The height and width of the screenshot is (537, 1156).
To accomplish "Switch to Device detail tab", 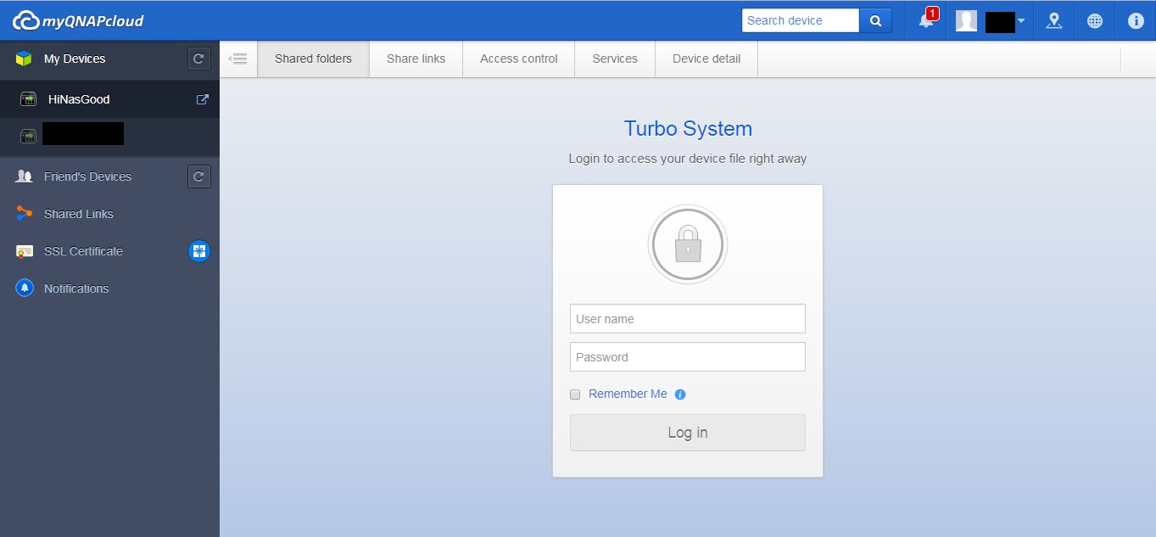I will coord(706,59).
